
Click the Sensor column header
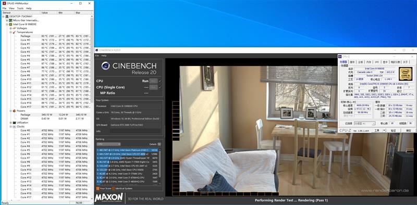[21, 12]
